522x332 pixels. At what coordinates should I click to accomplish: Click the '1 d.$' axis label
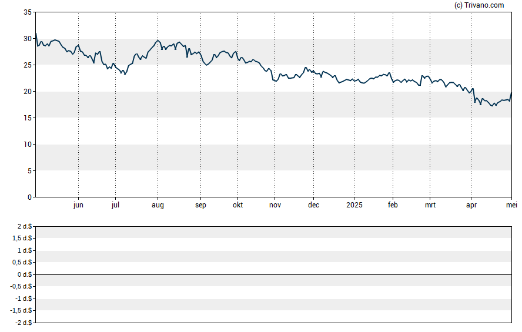[x=25, y=250]
